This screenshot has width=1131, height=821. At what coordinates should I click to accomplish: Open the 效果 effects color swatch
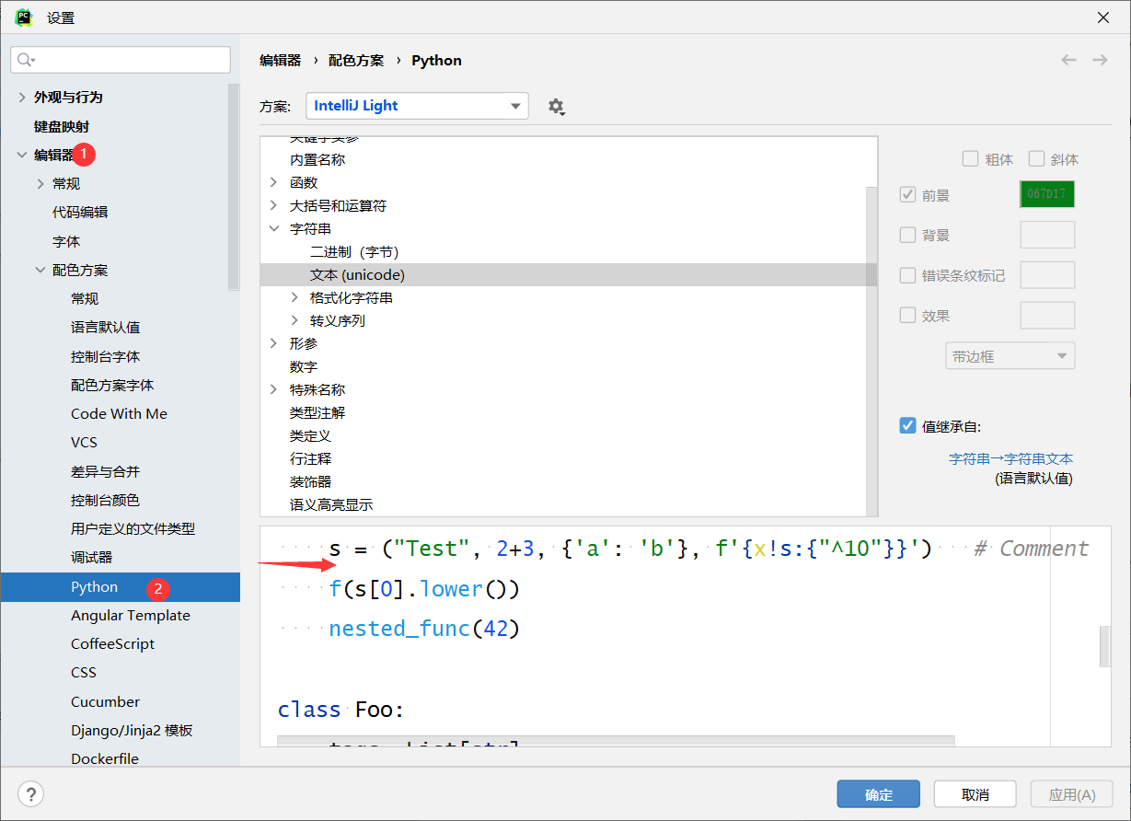click(x=1047, y=315)
